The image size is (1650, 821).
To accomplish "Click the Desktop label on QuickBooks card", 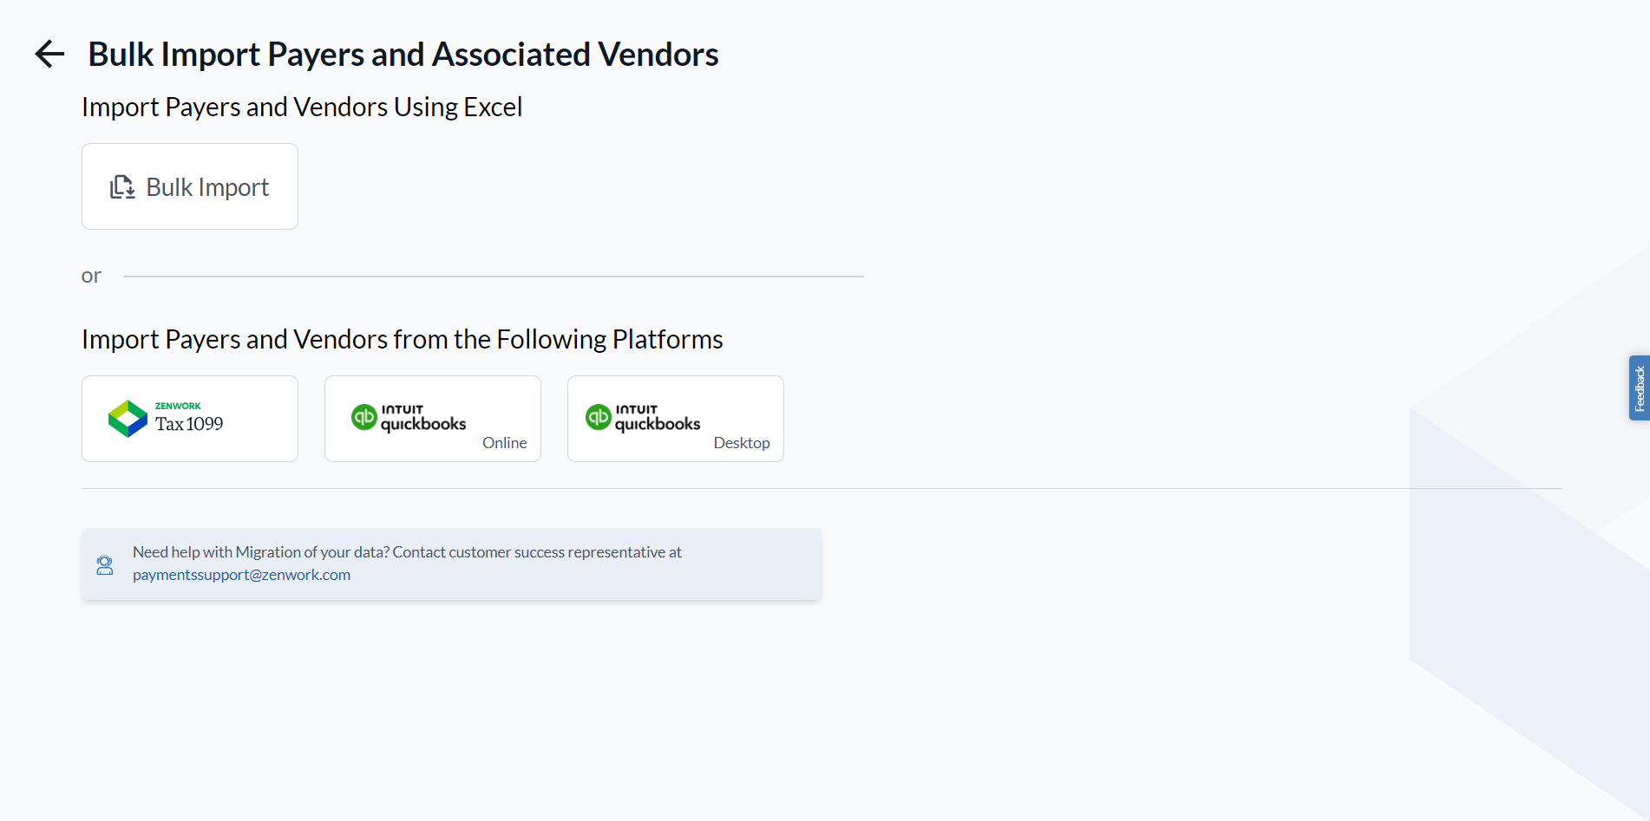I will click(x=741, y=442).
